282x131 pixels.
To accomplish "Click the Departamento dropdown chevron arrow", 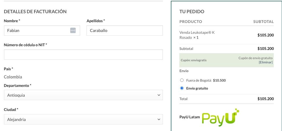I will click(159, 95).
